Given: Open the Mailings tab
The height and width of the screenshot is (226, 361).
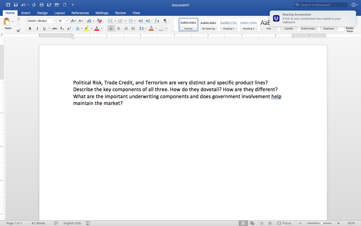Looking at the screenshot, I should (x=102, y=13).
